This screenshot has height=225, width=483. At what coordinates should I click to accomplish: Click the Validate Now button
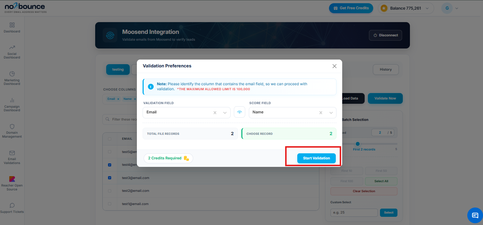[385, 98]
